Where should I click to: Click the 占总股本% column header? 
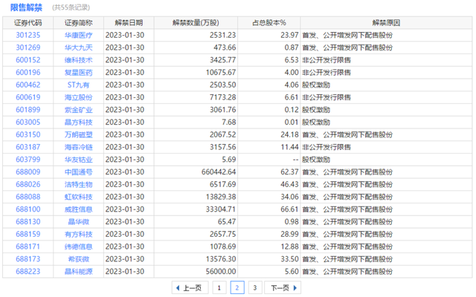[269, 23]
